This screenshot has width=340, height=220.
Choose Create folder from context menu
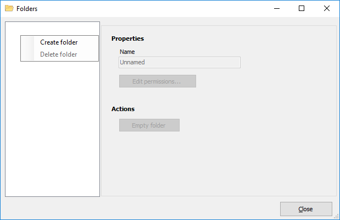(x=59, y=42)
